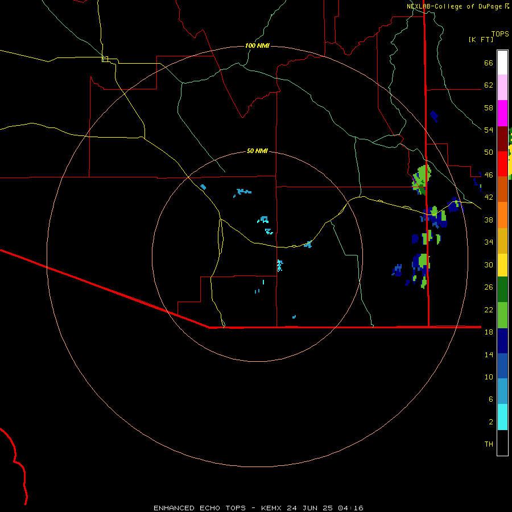Click the [K FT] units label

[x=481, y=39]
